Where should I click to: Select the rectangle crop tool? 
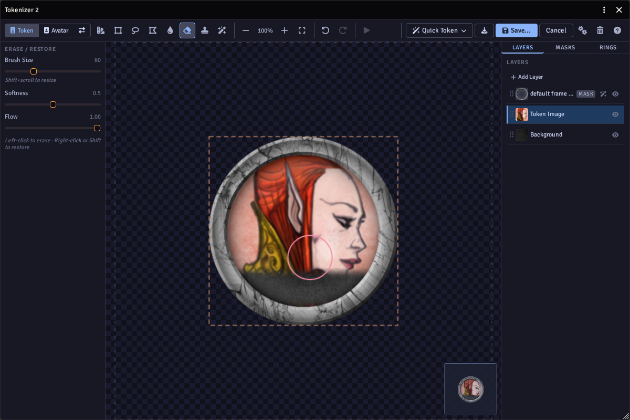118,30
